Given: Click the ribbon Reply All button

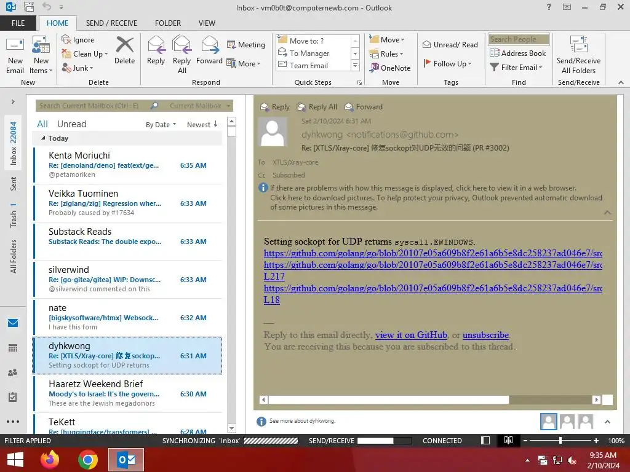Looking at the screenshot, I should tap(181, 55).
